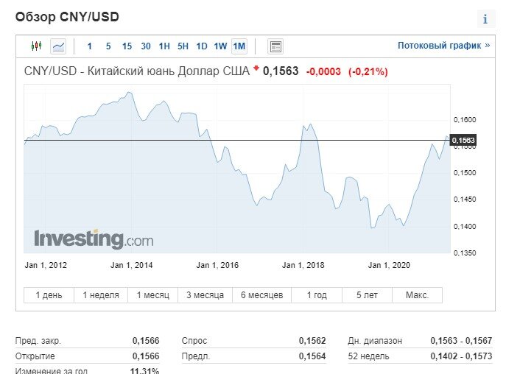Image resolution: width=506 pixels, height=374 pixels.
Task: Click the Investing.com watermark logo
Action: (94, 239)
